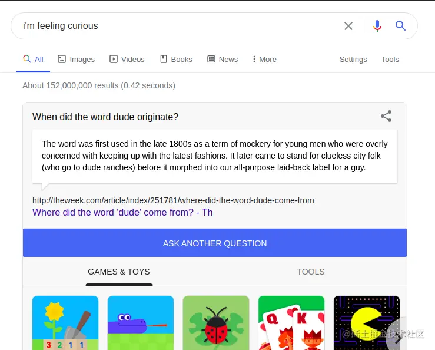Switch to the Videos tab

tap(127, 59)
